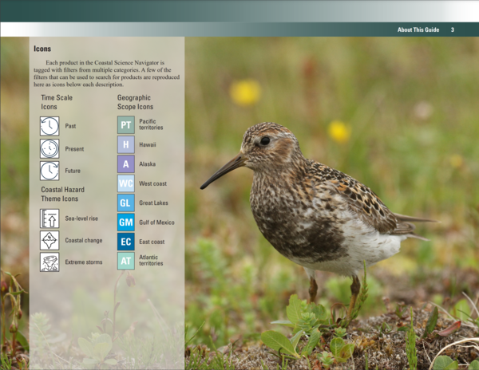
Task: Click the sandpiper bird photograph
Action: pyautogui.click(x=332, y=203)
